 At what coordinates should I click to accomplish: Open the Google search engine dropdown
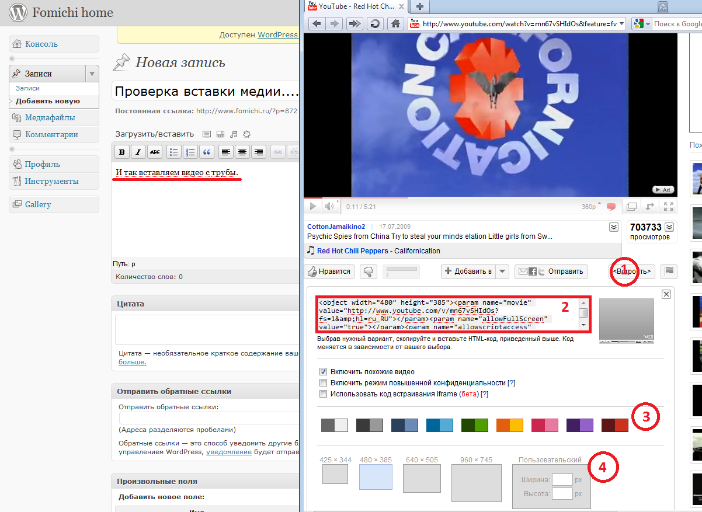pyautogui.click(x=648, y=24)
